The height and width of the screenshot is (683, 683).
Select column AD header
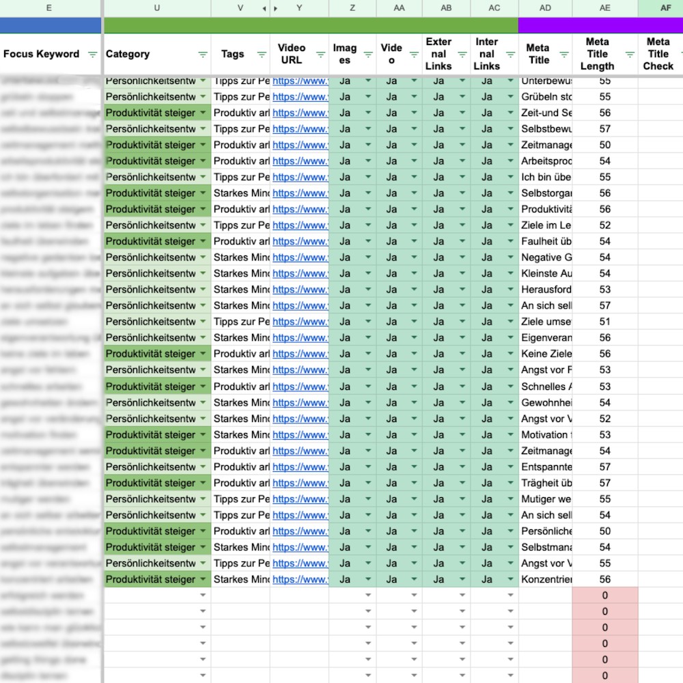point(545,8)
